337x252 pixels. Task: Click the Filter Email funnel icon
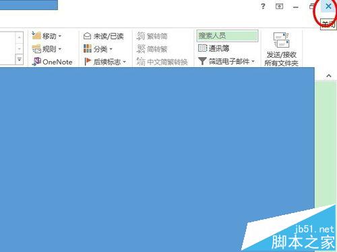[202, 61]
